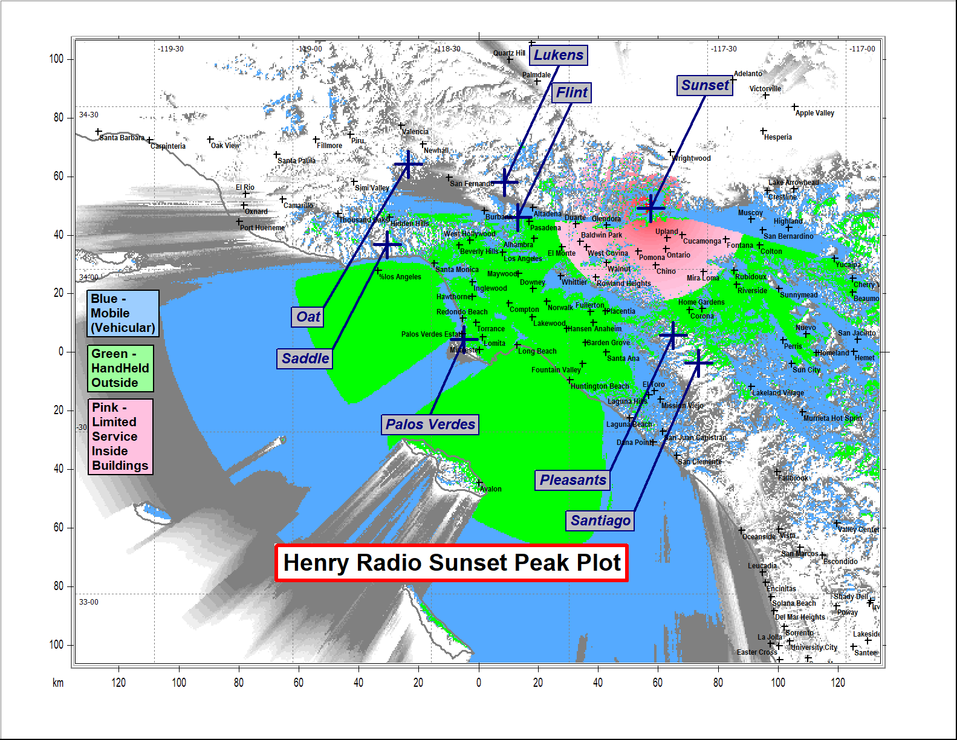Click the blue cross marker for Oat
The height and width of the screenshot is (740, 957).
(x=409, y=164)
